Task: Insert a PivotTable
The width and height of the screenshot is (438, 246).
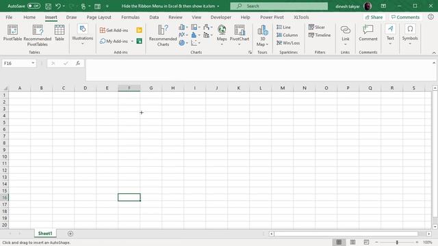Action: (12, 33)
